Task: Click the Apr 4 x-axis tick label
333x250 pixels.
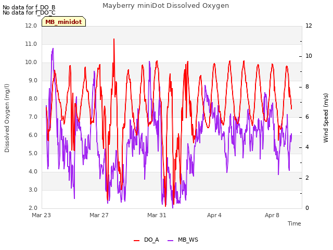Action: coord(214,215)
